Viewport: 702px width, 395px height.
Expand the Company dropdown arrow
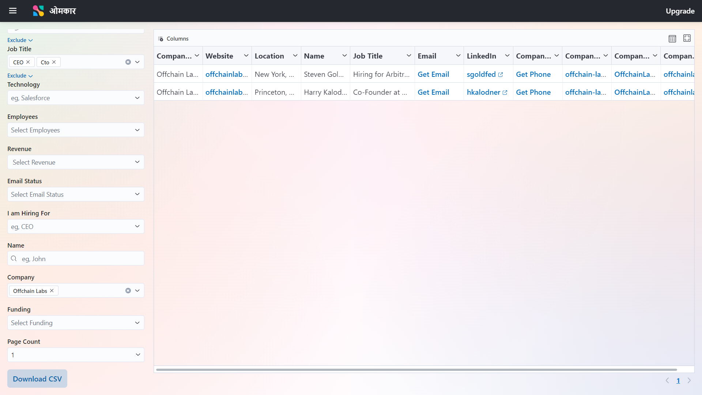pyautogui.click(x=137, y=290)
